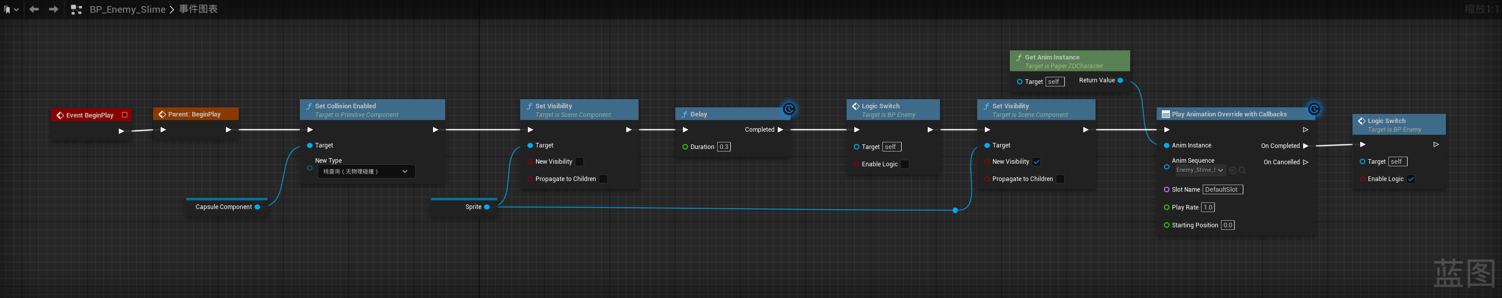This screenshot has height=298, width=1502.
Task: Edit Target self field on Get Anim Instance
Action: click(1055, 82)
